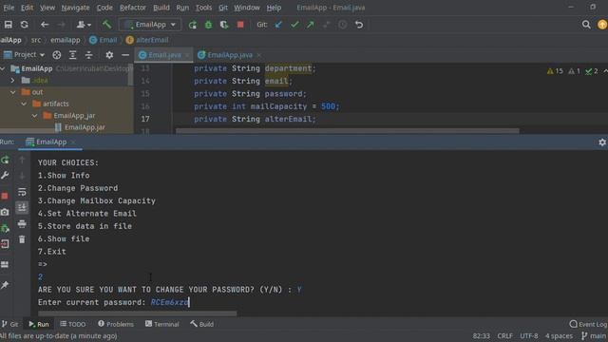Run with coverage shield icon
The image size is (608, 342).
click(224, 25)
